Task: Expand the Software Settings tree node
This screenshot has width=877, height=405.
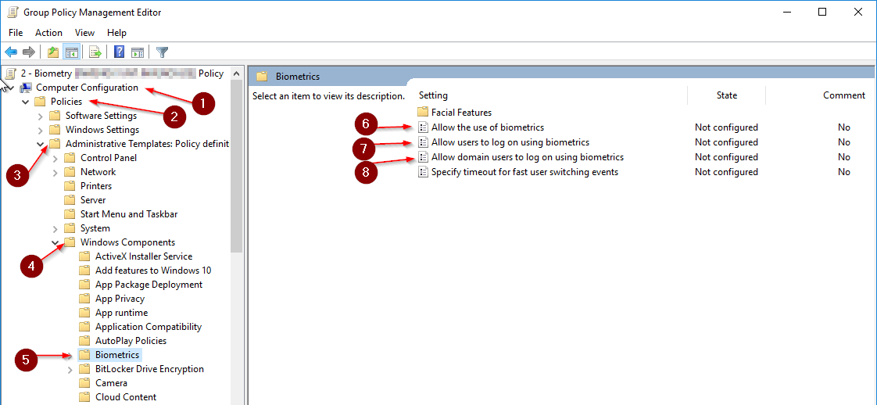Action: (41, 116)
